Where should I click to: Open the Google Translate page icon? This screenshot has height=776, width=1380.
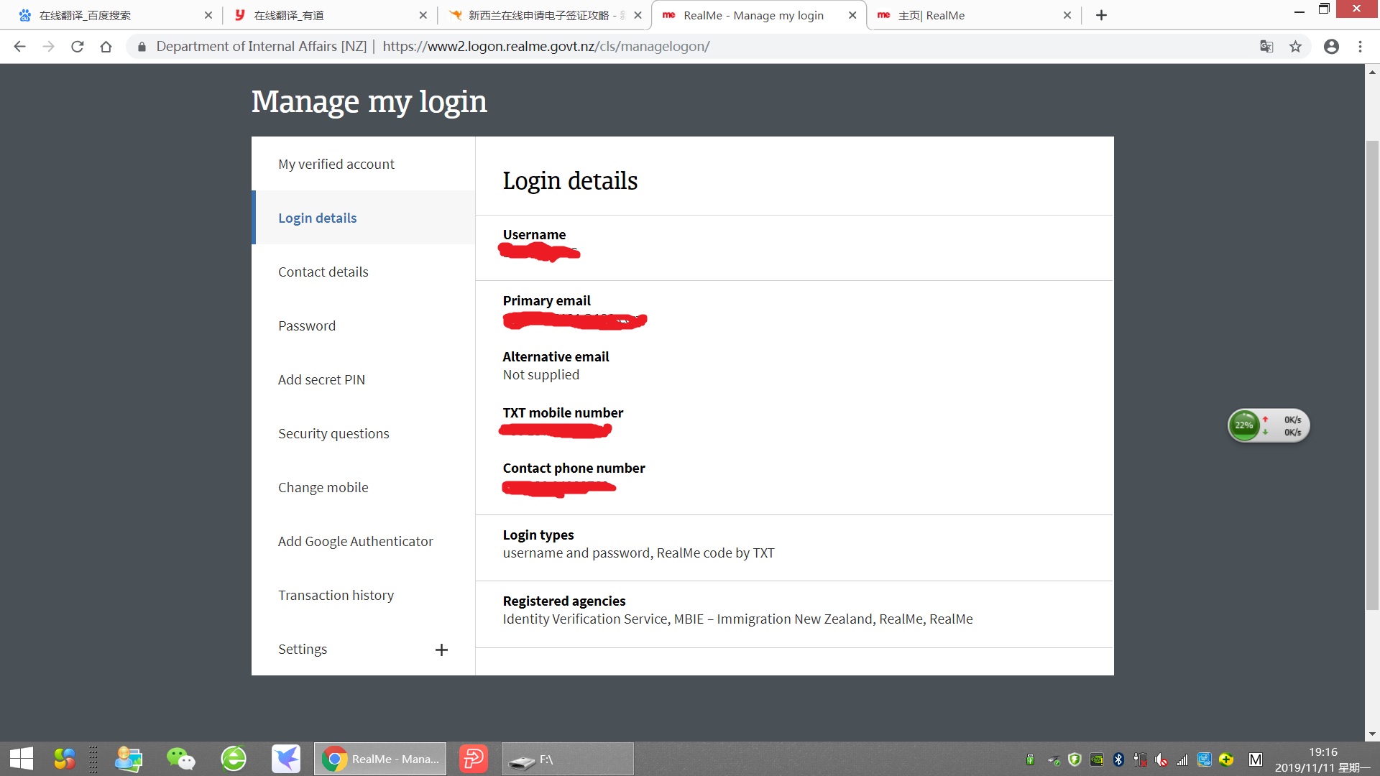[x=1266, y=47]
